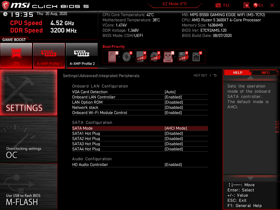Change the VGA Card Detection [Auto] value
This screenshot has height=210, width=280.
pyautogui.click(x=170, y=92)
